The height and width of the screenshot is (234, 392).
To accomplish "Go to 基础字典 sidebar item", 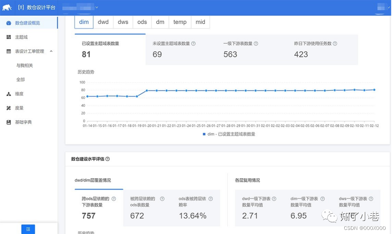I will 29,122.
